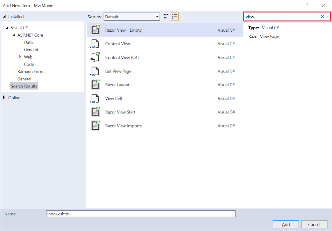Click the Cancel button

coord(314,224)
